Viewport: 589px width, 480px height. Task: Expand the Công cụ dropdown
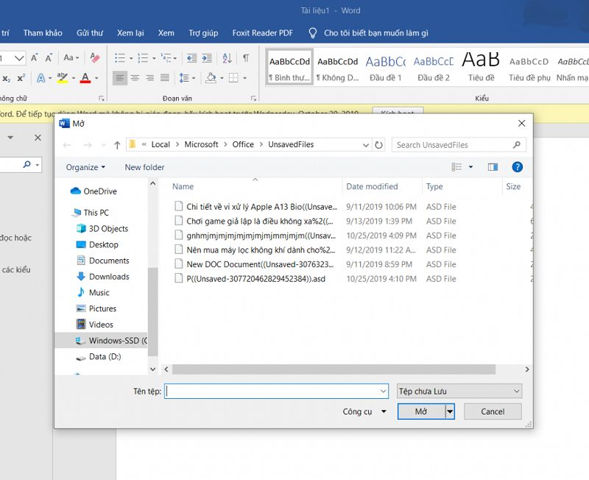coord(364,412)
